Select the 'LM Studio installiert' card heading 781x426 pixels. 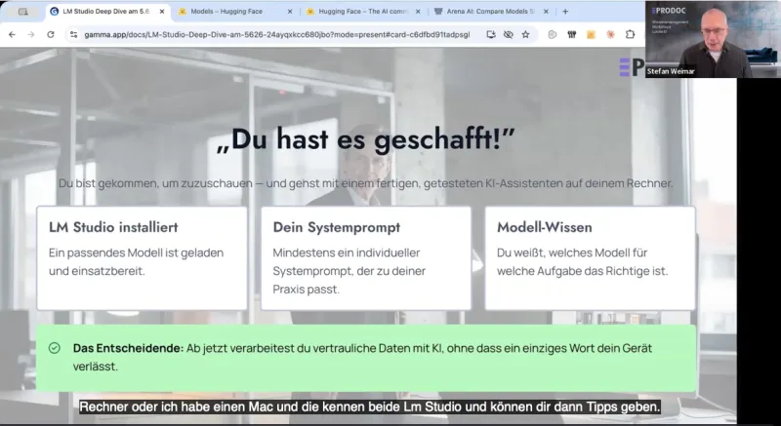coord(113,227)
